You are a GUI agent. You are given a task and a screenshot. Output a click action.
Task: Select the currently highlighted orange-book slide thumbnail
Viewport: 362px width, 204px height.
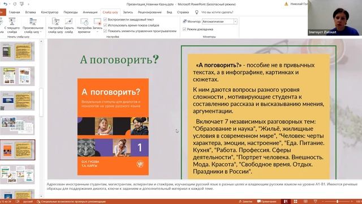click(18, 150)
